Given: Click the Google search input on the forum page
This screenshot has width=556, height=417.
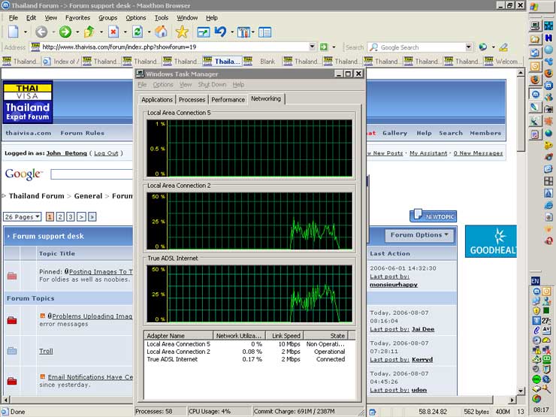Looking at the screenshot, I should coord(92,174).
